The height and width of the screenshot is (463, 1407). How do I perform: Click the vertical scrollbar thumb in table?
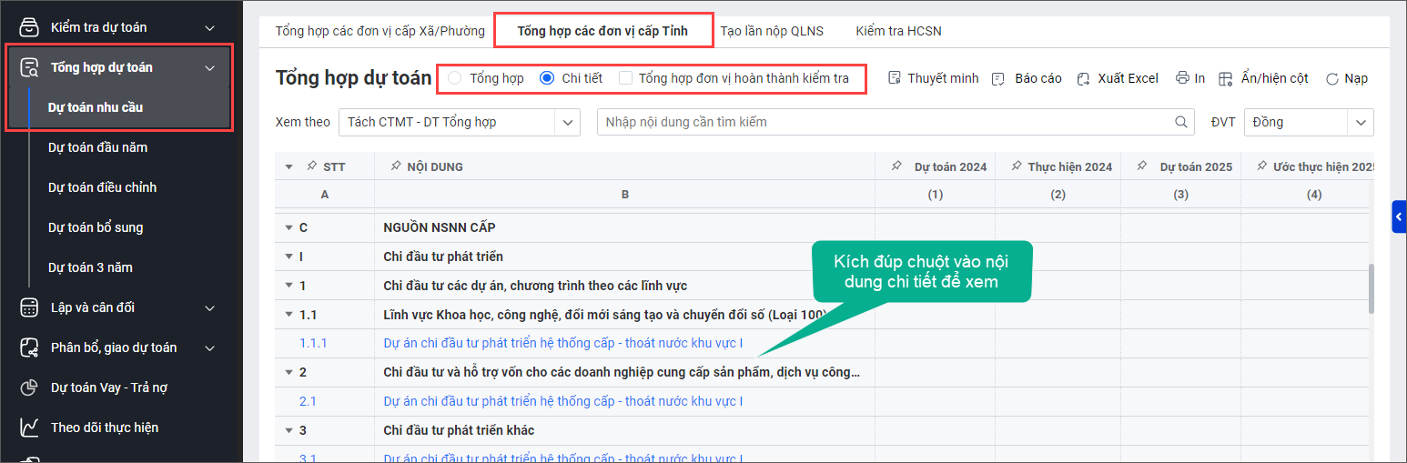point(1372,289)
